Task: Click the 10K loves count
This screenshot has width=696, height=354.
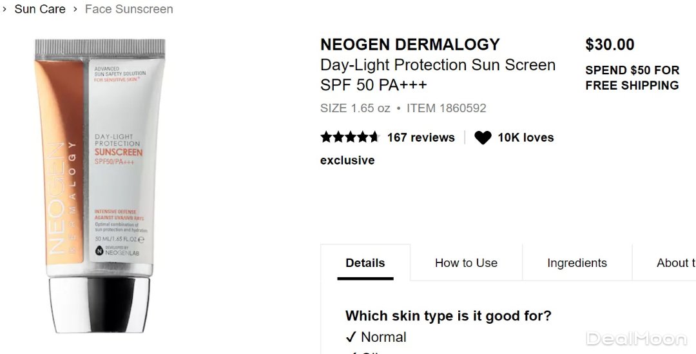Action: 525,137
